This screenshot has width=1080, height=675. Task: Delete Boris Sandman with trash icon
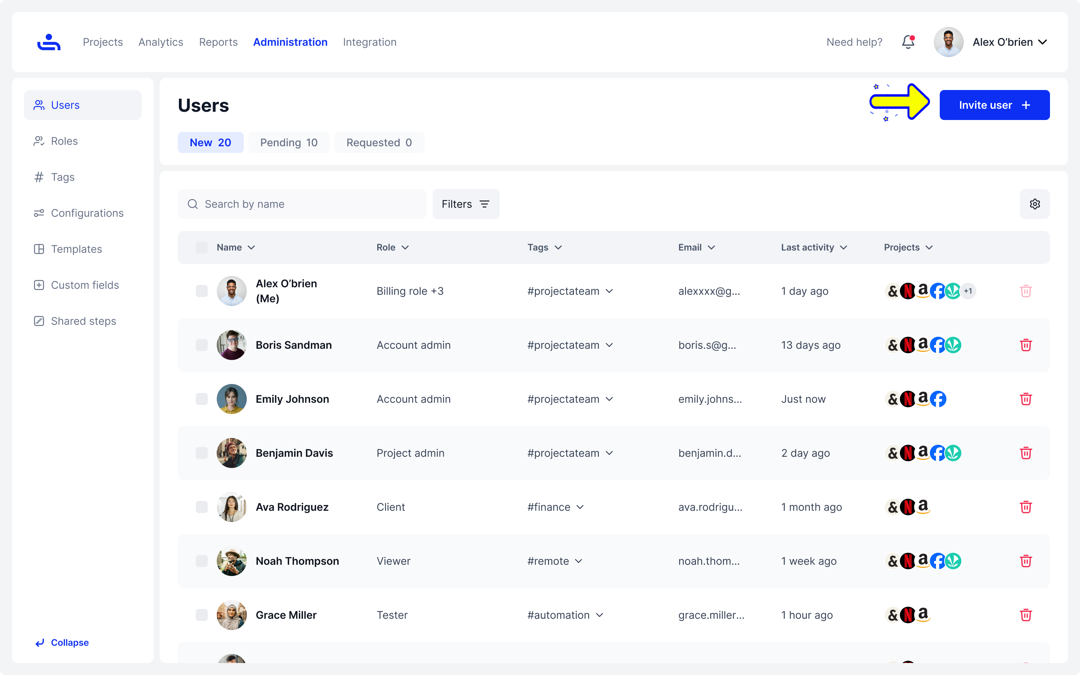pyautogui.click(x=1026, y=345)
